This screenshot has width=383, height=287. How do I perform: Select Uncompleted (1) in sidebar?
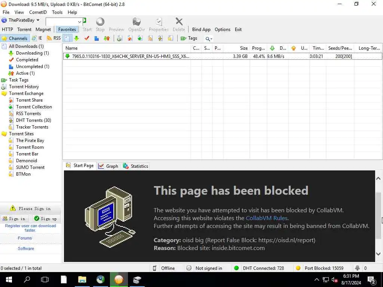(x=33, y=67)
